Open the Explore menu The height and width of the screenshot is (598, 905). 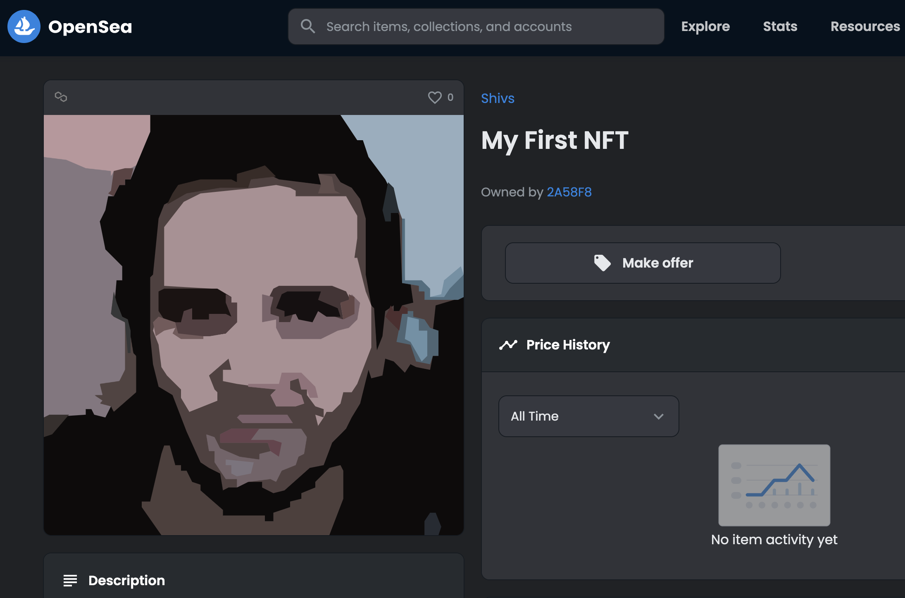705,26
